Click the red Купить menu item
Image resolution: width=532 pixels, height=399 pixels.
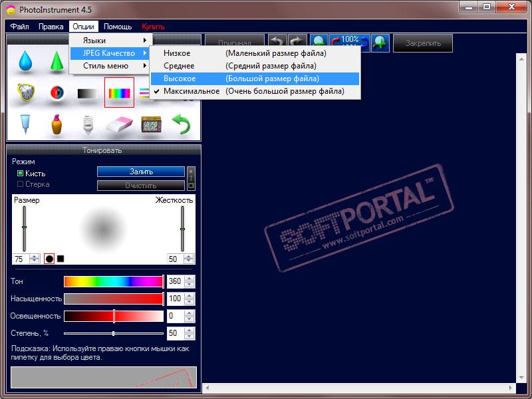point(153,27)
